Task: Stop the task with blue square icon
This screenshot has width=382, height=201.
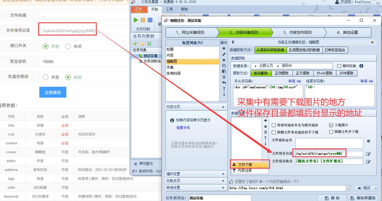Action: (x=150, y=20)
